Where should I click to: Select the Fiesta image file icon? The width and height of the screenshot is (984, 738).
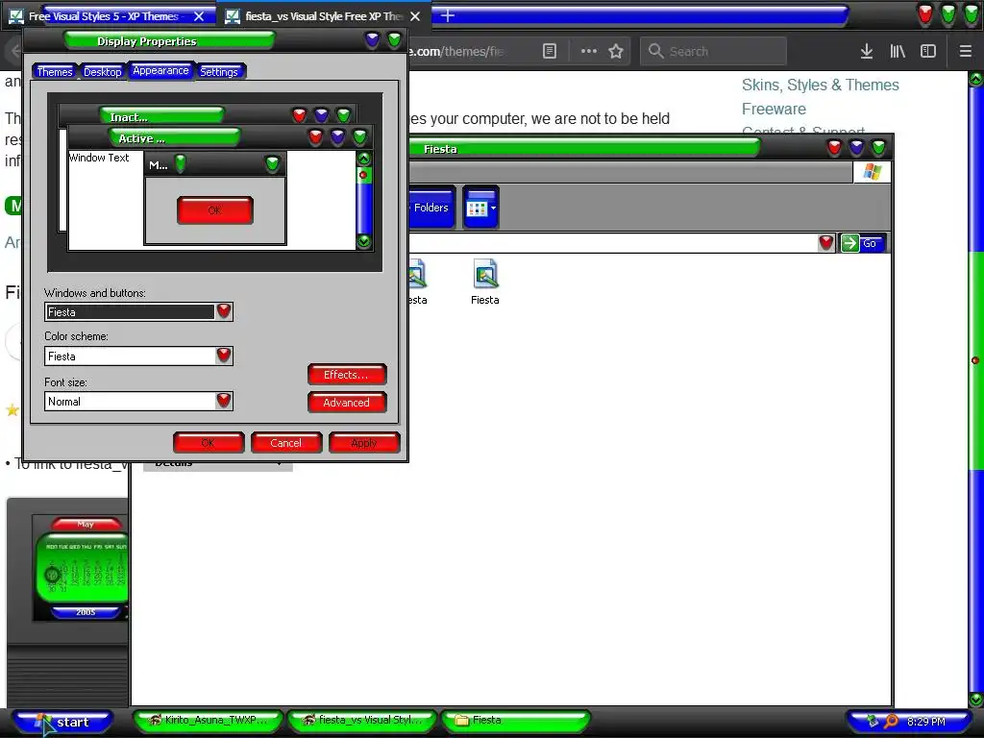pyautogui.click(x=485, y=283)
